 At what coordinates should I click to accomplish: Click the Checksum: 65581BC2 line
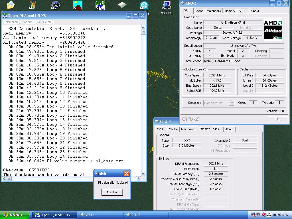click(26, 170)
